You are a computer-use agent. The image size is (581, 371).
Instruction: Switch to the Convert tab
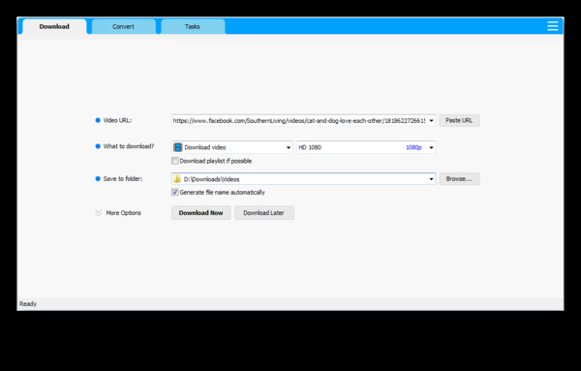tap(123, 27)
